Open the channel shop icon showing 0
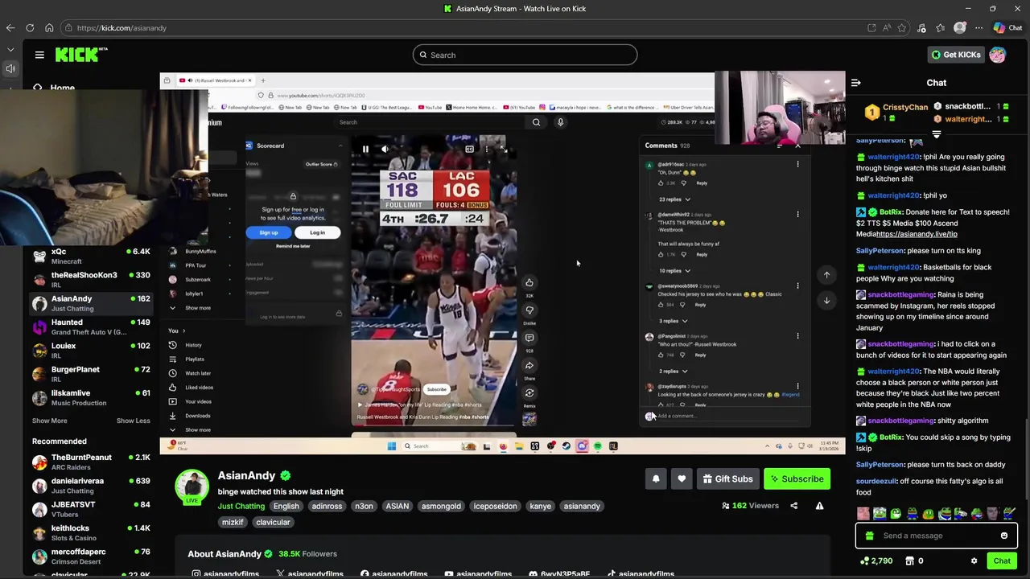This screenshot has width=1030, height=579. click(x=914, y=561)
